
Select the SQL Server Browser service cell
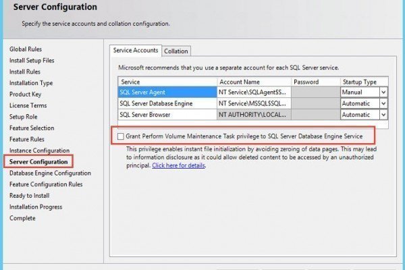pos(167,115)
